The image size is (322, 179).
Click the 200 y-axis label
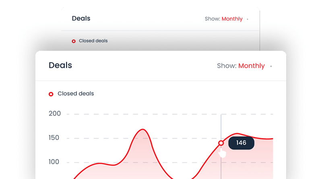(55, 114)
